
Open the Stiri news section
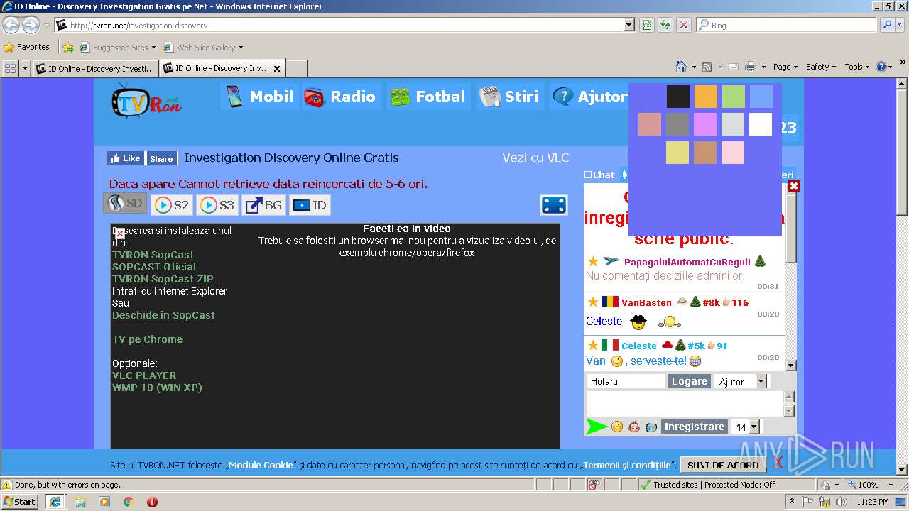click(x=510, y=97)
